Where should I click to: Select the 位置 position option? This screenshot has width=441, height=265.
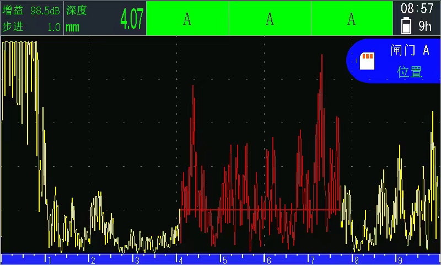click(410, 72)
